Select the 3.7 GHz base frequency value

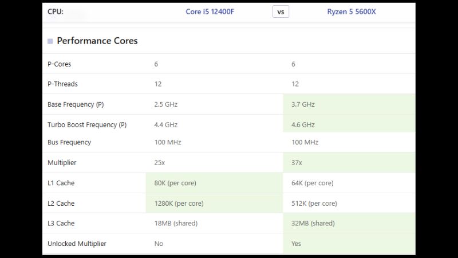[303, 104]
